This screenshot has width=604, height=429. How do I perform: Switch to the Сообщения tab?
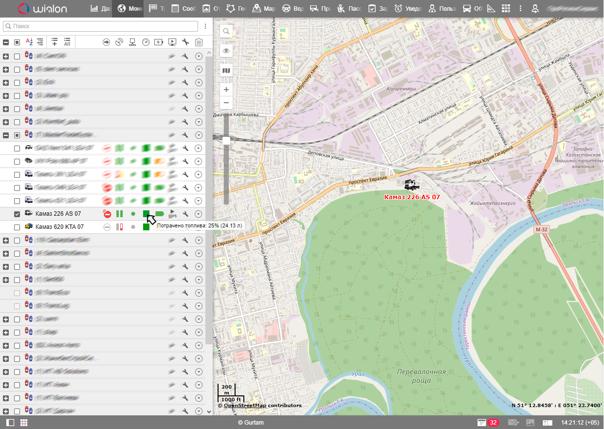point(183,9)
